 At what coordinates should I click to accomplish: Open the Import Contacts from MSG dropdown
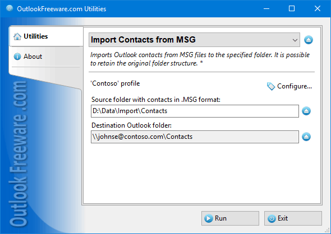[x=194, y=40]
